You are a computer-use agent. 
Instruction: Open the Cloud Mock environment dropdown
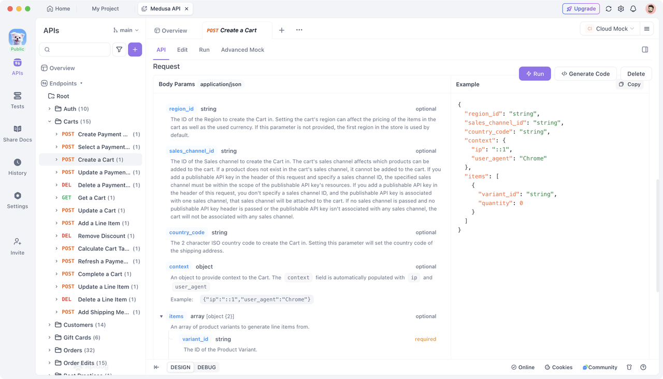[611, 29]
